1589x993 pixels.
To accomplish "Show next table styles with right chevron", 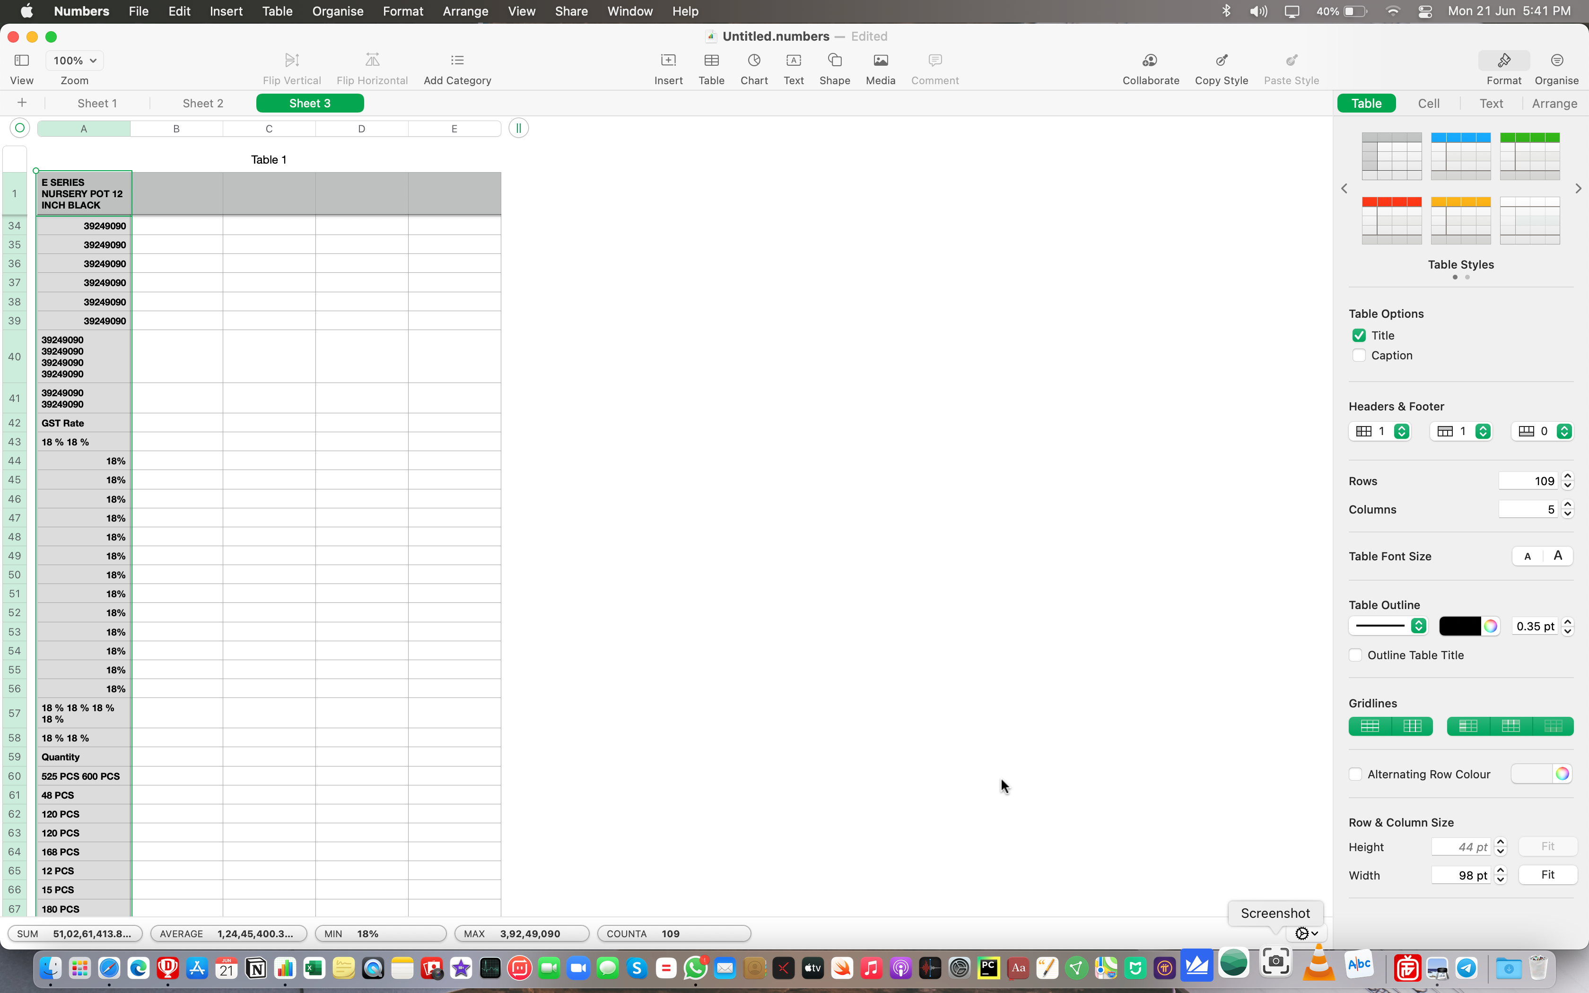I will point(1578,189).
